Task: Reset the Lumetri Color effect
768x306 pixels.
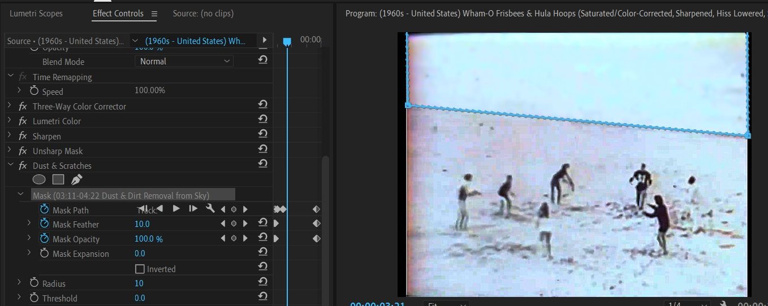Action: (x=262, y=119)
